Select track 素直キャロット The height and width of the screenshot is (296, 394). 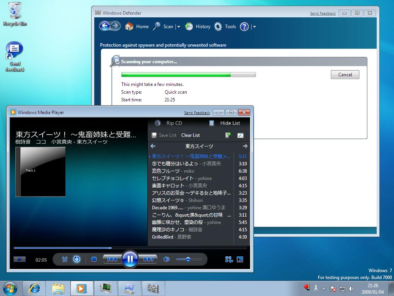click(199, 185)
